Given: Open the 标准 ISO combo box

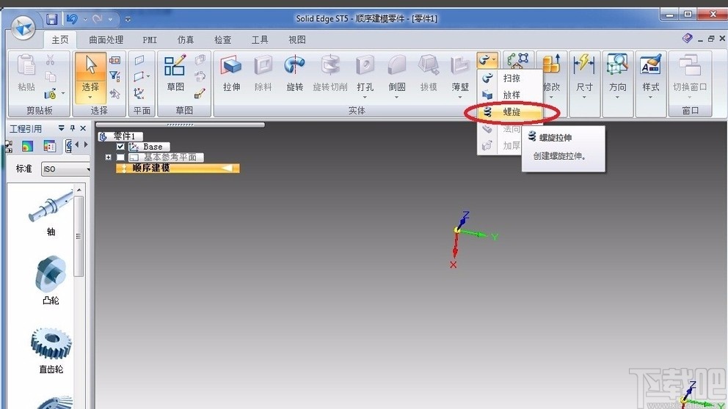Looking at the screenshot, I should (65, 169).
